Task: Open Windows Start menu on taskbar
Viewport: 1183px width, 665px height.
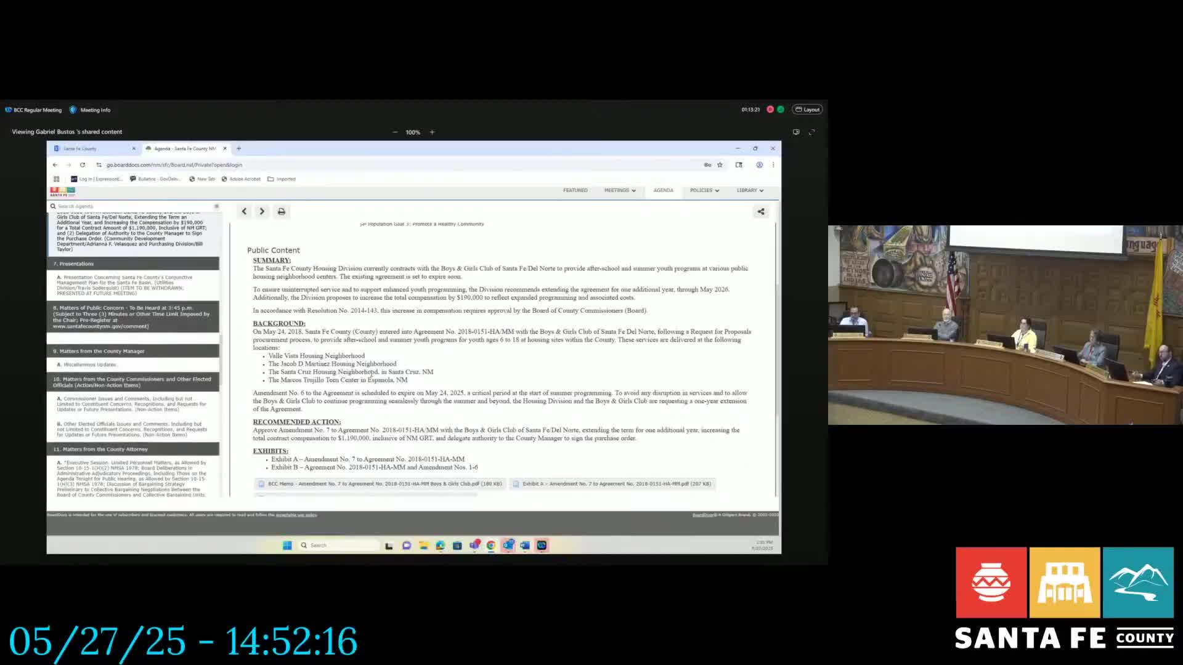Action: point(287,545)
